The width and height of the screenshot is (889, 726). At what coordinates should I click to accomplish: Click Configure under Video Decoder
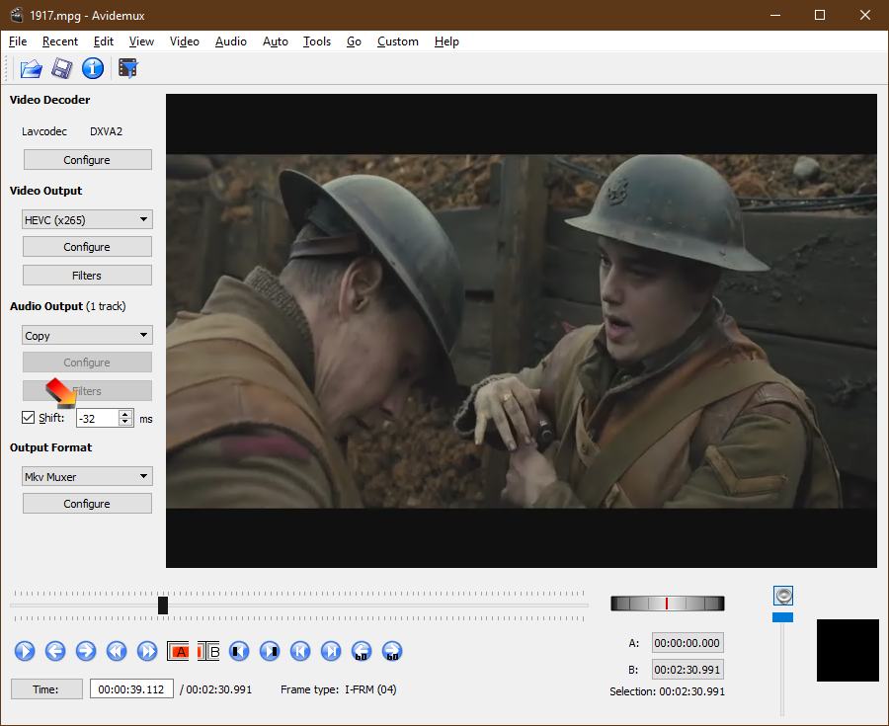click(x=87, y=160)
